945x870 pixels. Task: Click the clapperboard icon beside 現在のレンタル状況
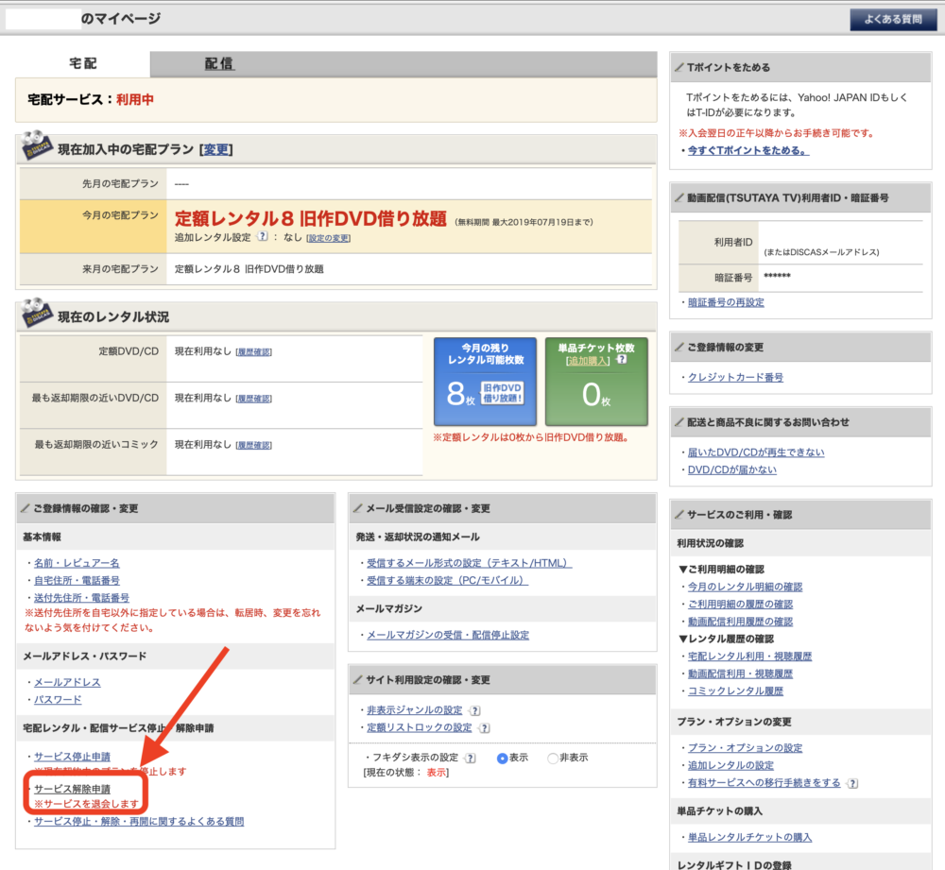[x=37, y=316]
